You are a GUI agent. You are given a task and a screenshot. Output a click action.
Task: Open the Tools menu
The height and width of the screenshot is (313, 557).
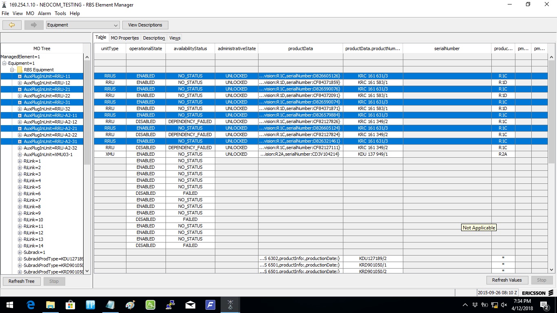tap(60, 13)
